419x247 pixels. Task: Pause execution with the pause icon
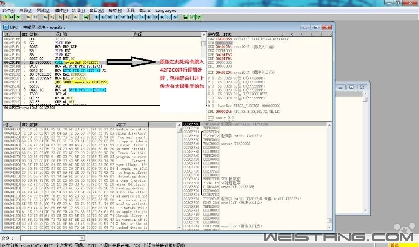(35, 17)
